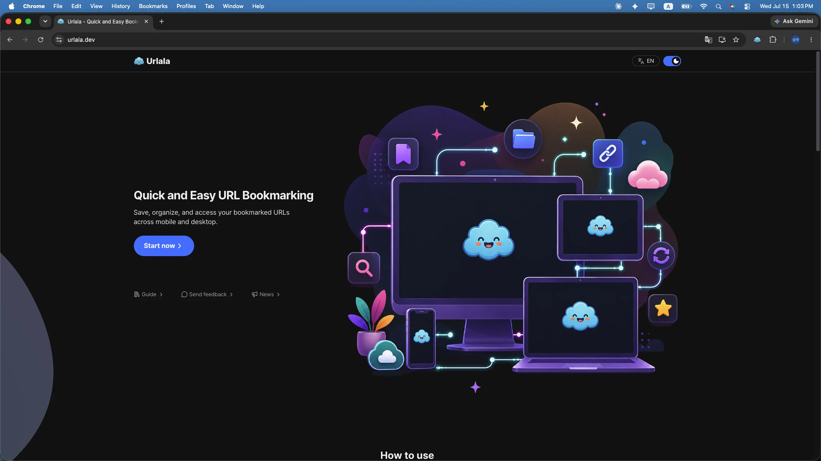Expand the tab search dropdown arrow
The image size is (821, 461).
(x=45, y=21)
